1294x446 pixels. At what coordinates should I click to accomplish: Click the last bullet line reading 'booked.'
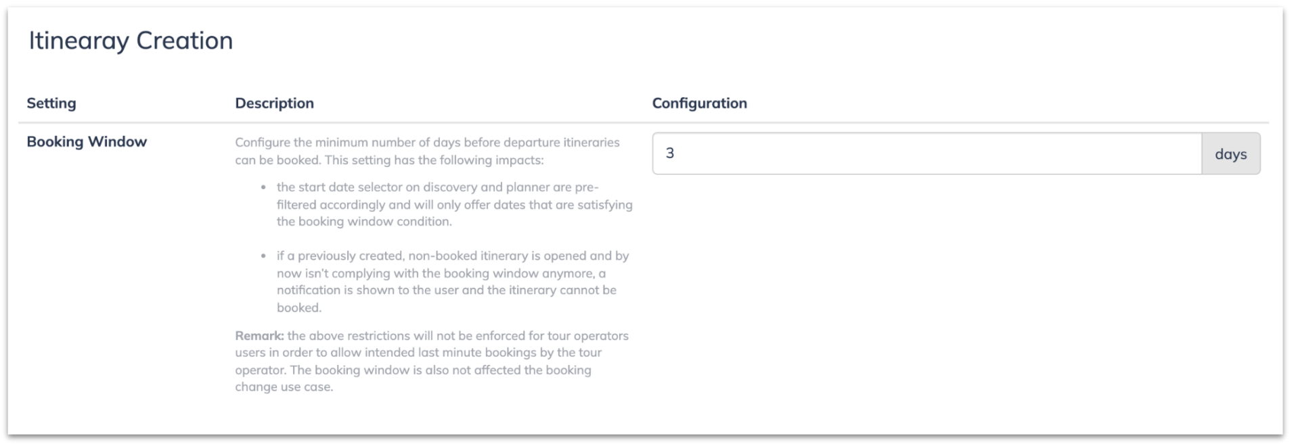tap(299, 307)
